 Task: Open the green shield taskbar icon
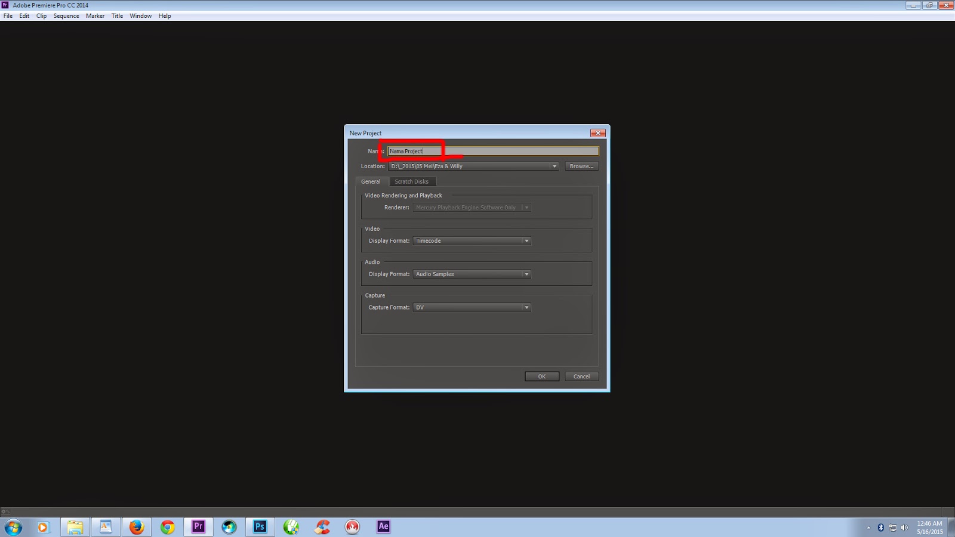pyautogui.click(x=291, y=527)
